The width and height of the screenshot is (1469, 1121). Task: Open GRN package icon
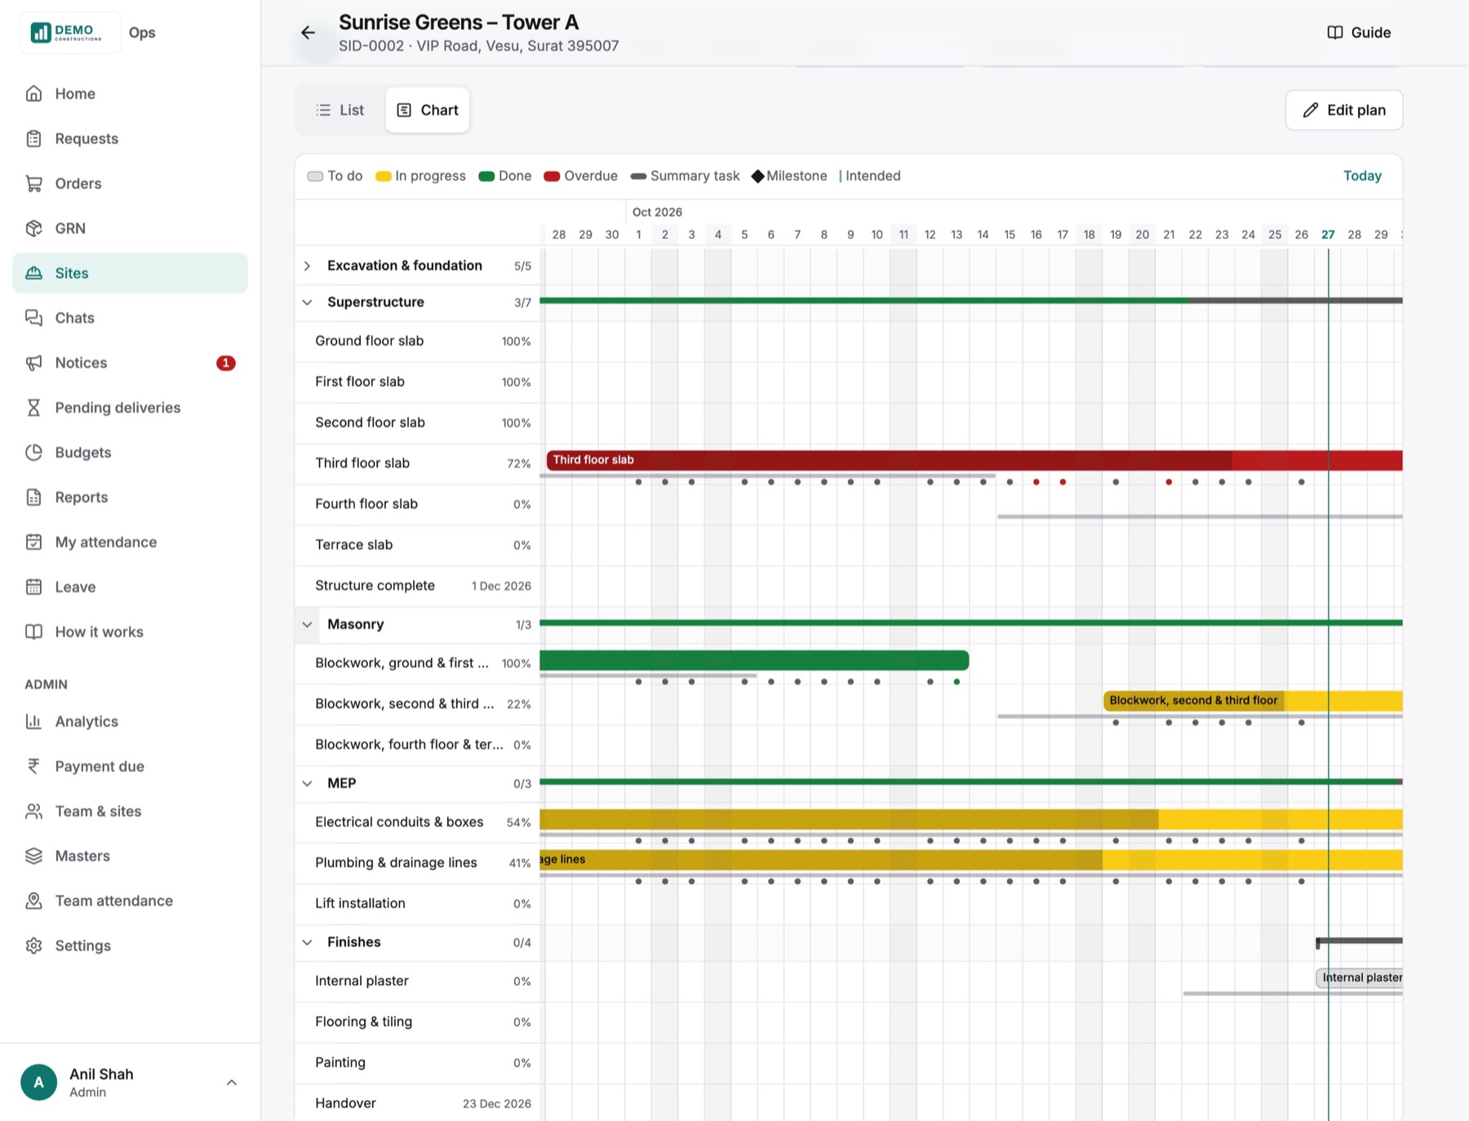[33, 228]
